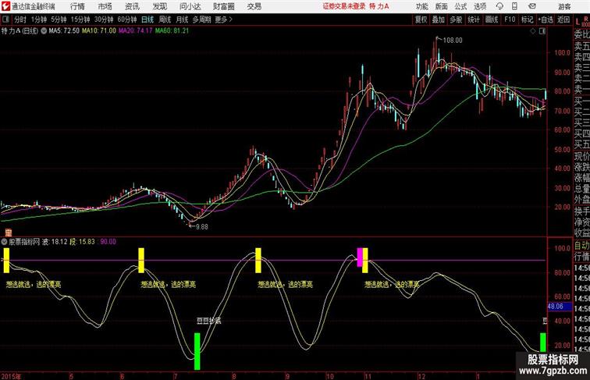Image resolution: width=590 pixels, height=380 pixels.
Task: Open the F10 company info button
Action: coord(510,20)
